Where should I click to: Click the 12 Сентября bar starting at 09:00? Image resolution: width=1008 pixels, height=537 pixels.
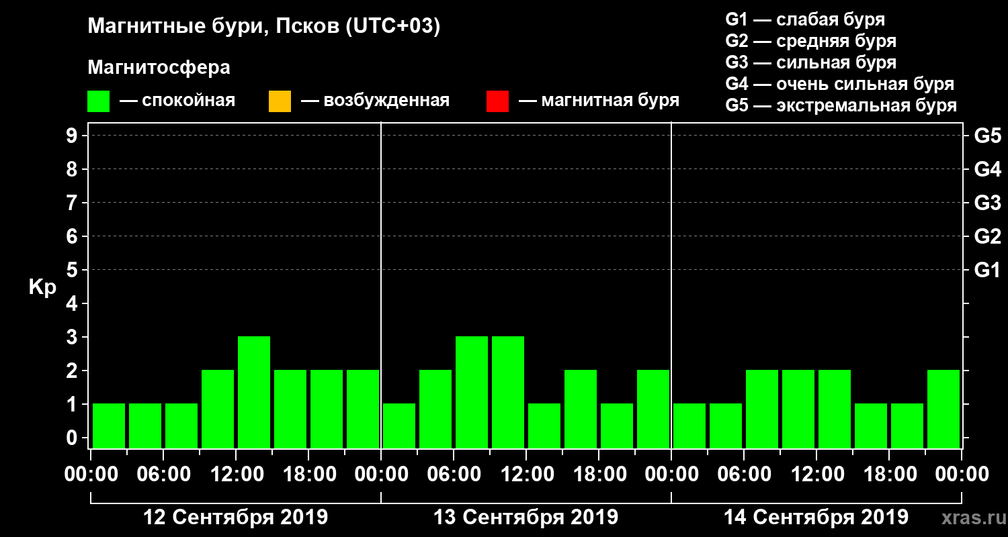point(218,409)
